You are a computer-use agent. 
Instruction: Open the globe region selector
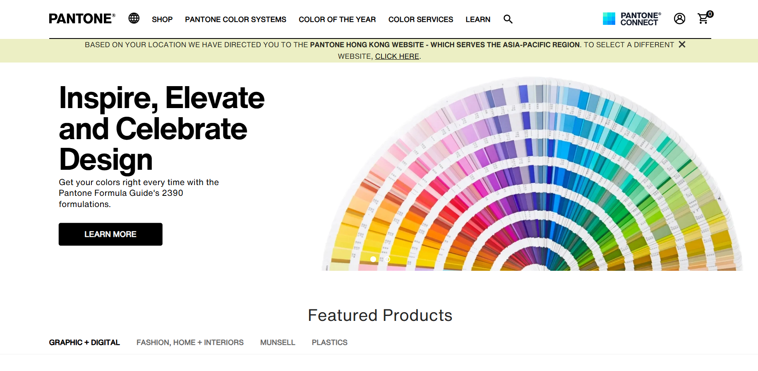point(134,18)
